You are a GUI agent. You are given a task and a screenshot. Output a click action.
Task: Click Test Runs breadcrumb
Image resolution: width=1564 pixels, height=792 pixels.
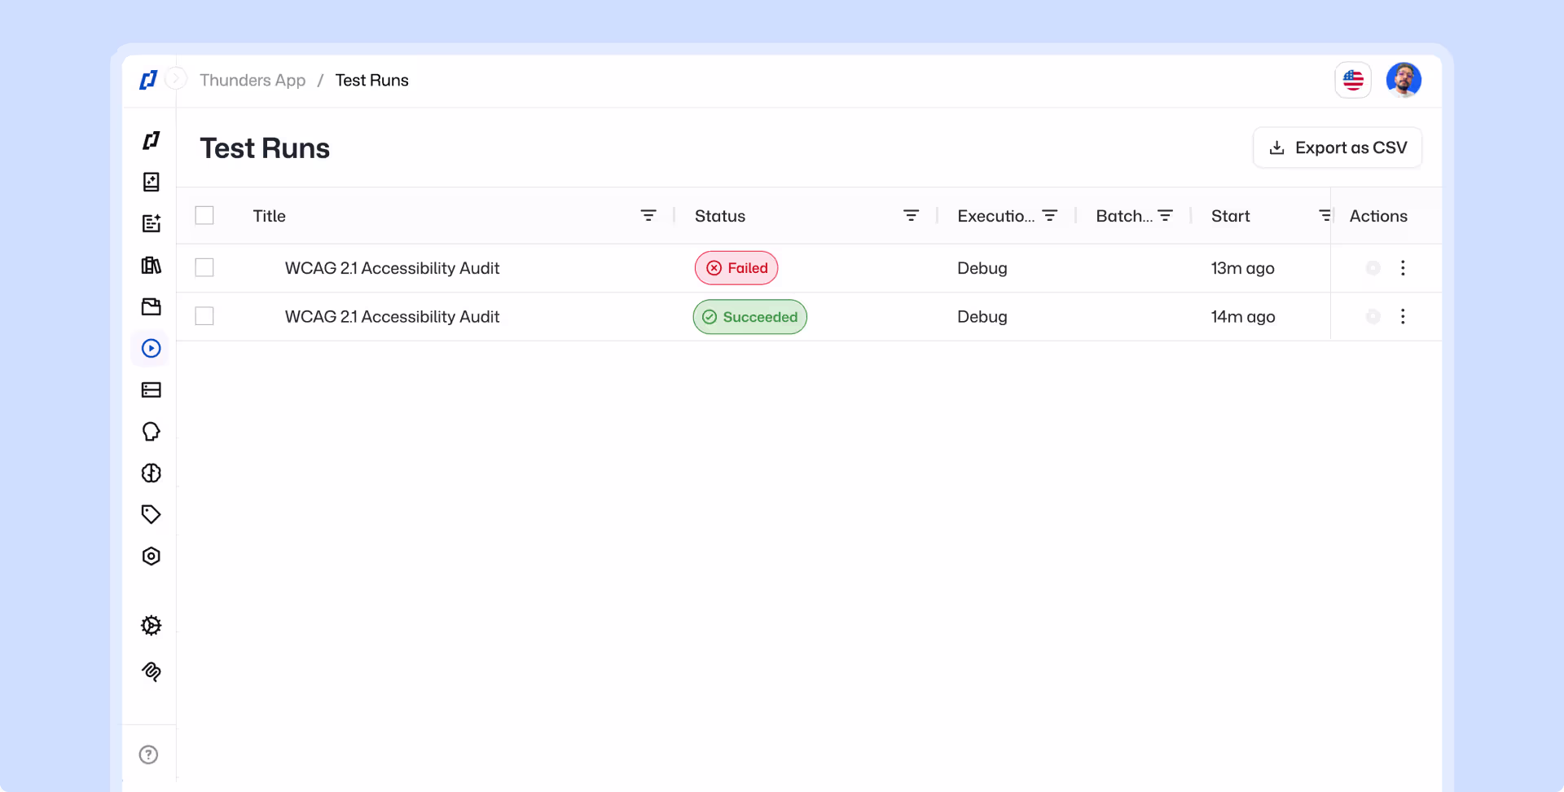click(x=371, y=80)
